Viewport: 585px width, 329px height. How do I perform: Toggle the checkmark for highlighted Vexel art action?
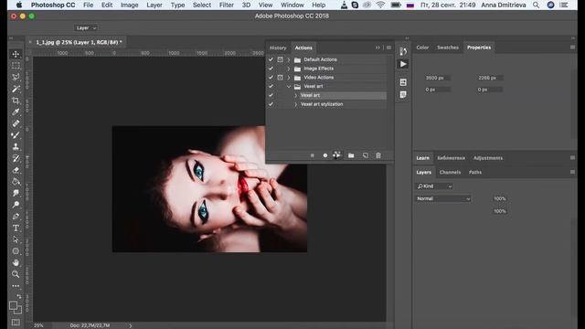coord(271,95)
